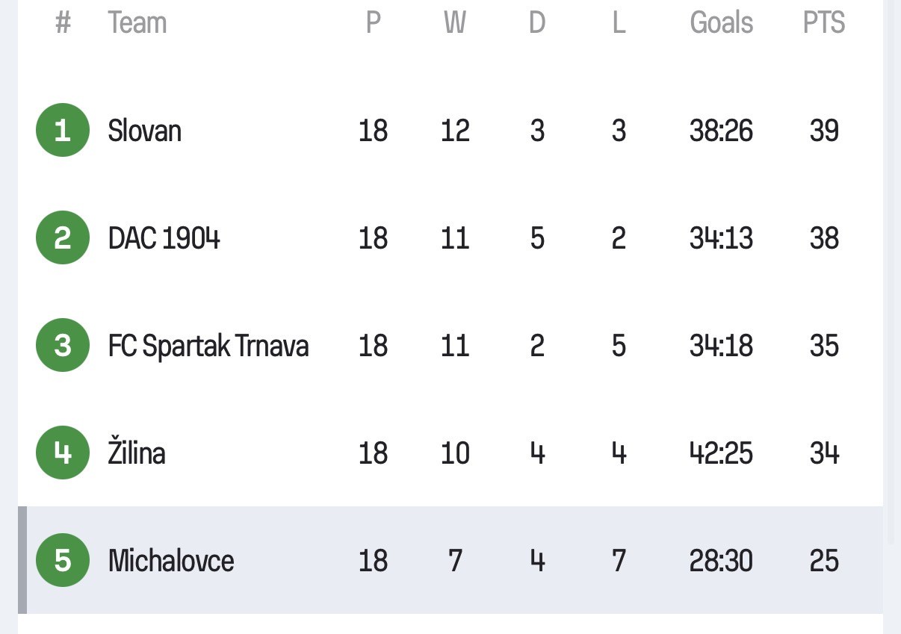Select the highlighted Michalovce row name

click(171, 561)
